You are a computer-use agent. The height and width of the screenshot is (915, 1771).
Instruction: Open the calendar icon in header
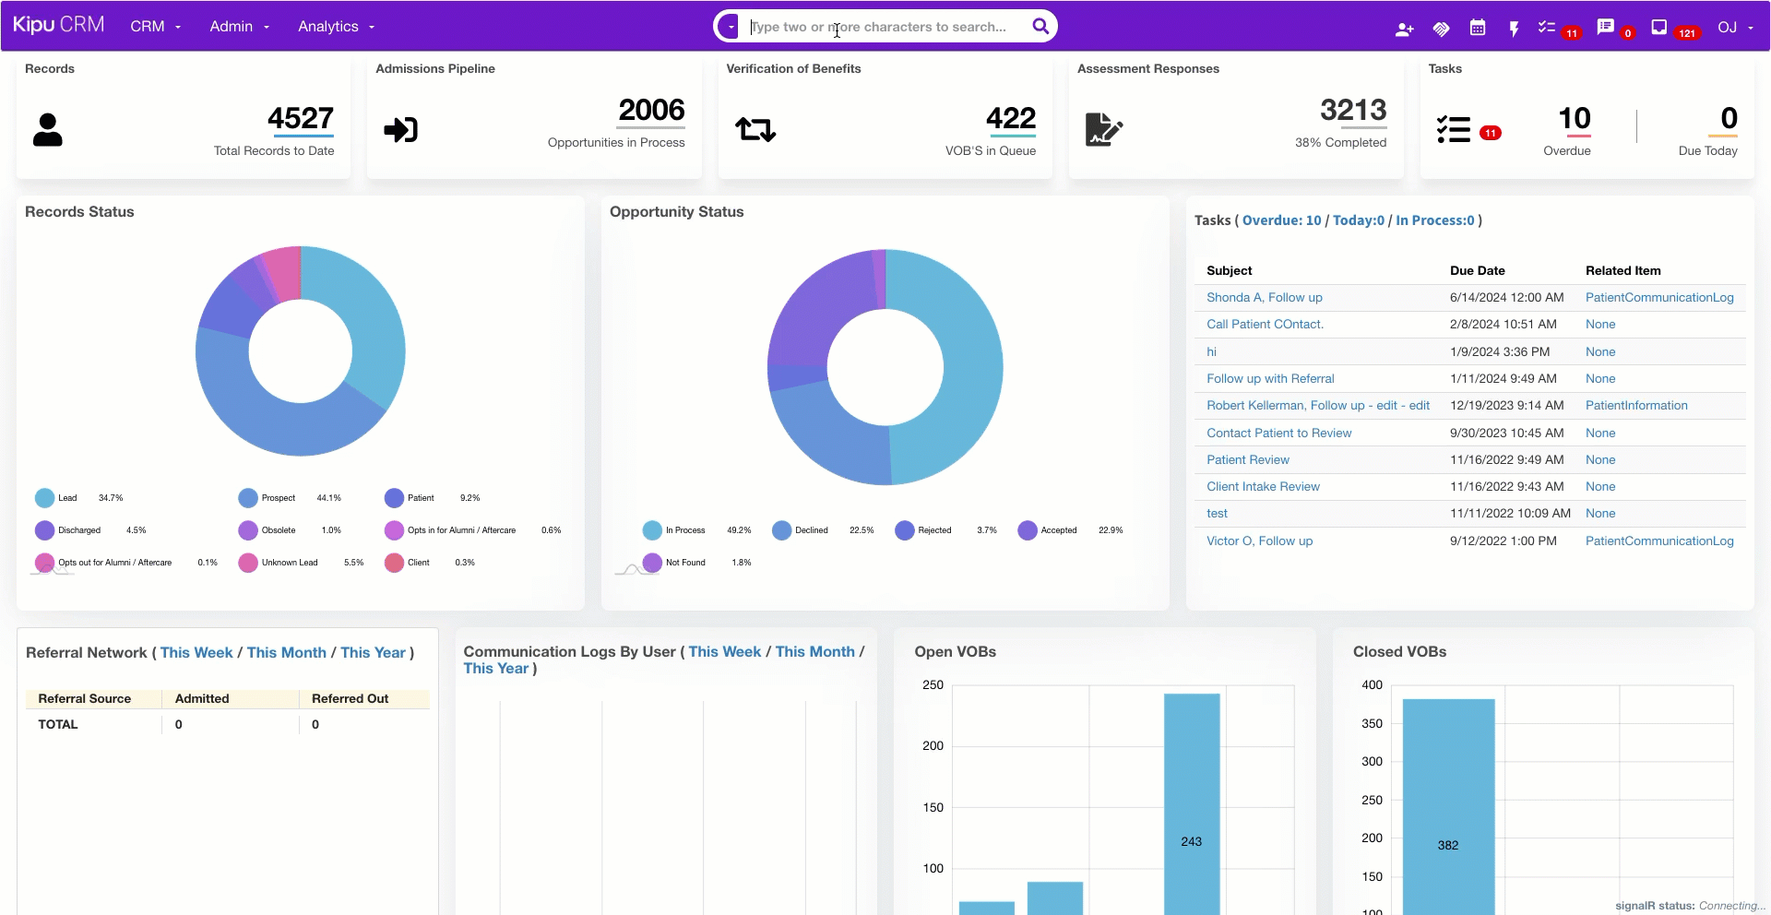click(1478, 28)
